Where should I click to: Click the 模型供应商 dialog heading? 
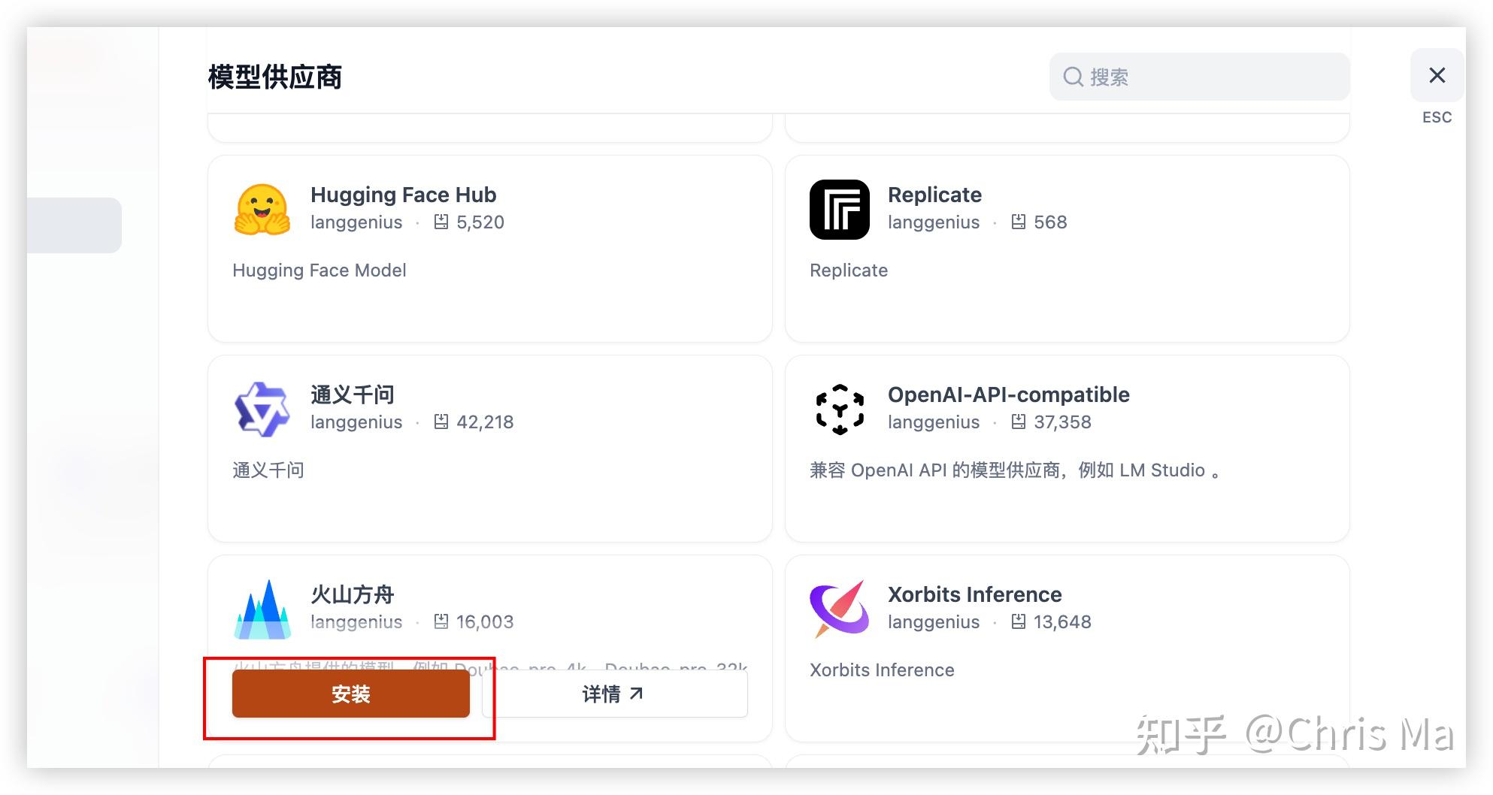[275, 77]
